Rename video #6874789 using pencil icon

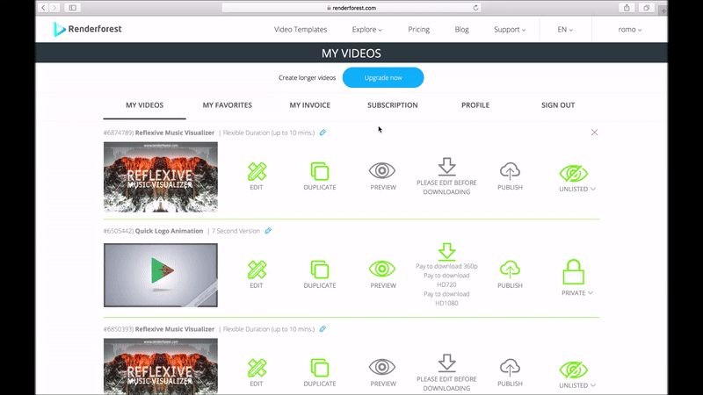[x=323, y=133]
